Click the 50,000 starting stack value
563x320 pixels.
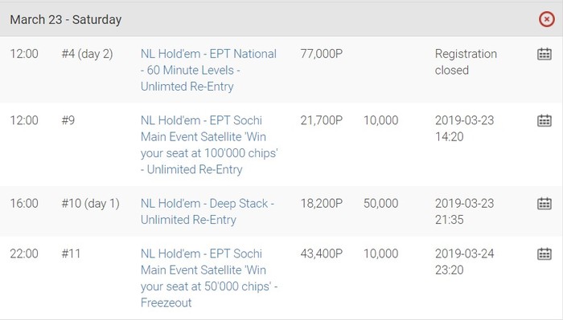(380, 204)
